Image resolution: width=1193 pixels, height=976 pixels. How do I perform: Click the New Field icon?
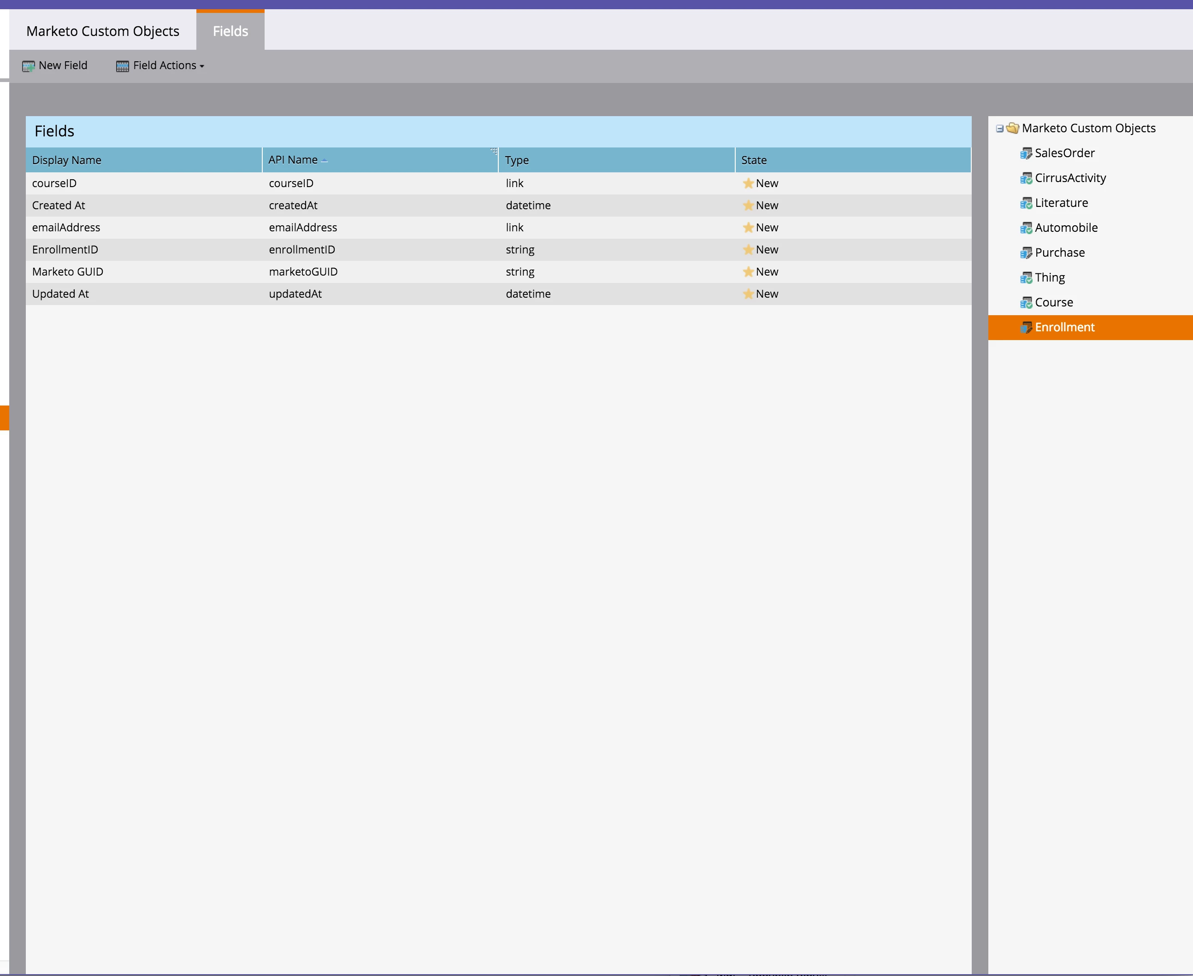(x=28, y=66)
